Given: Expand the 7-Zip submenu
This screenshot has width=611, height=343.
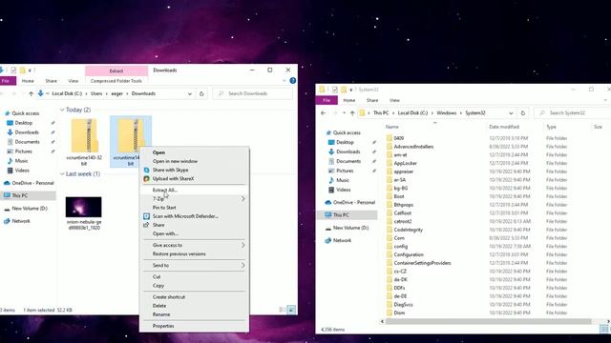Looking at the screenshot, I should [194, 199].
